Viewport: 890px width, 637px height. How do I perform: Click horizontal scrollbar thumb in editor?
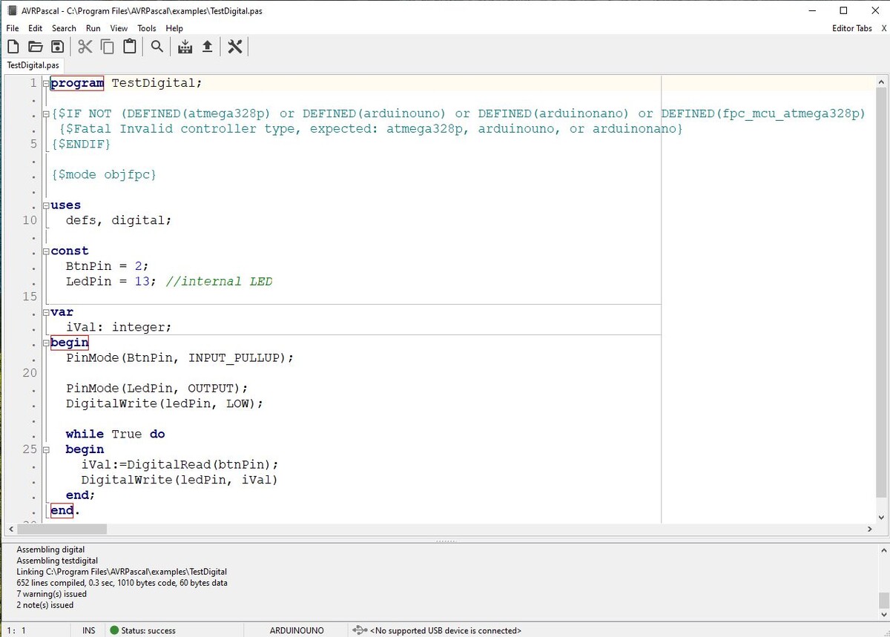tap(61, 529)
